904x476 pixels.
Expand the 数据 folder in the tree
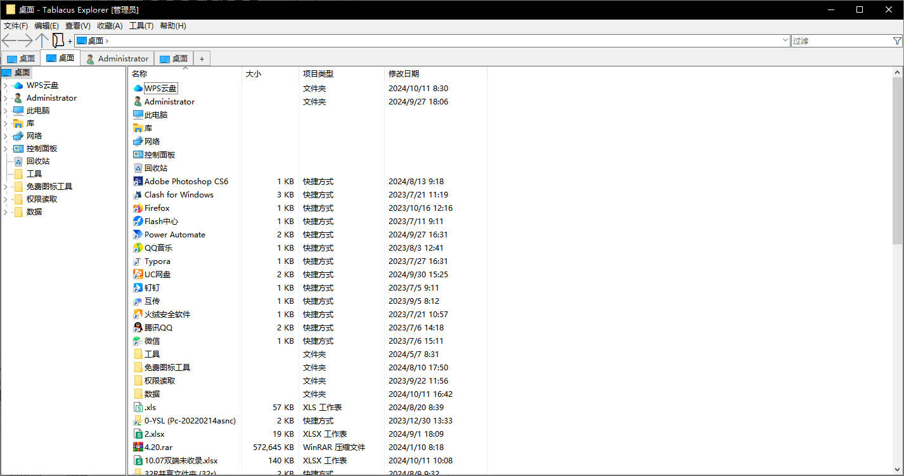tap(6, 212)
